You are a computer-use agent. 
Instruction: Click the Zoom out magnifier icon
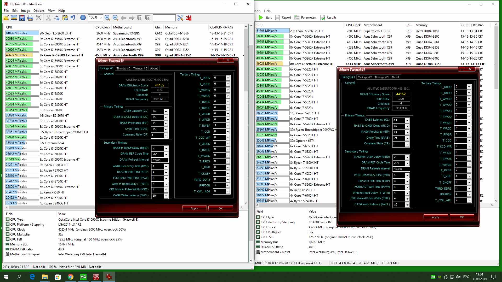[115, 18]
